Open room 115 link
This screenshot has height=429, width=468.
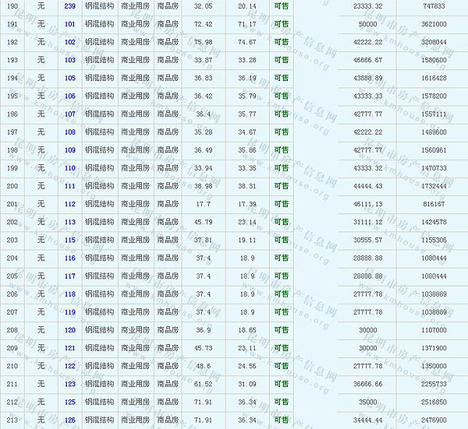[x=70, y=240]
